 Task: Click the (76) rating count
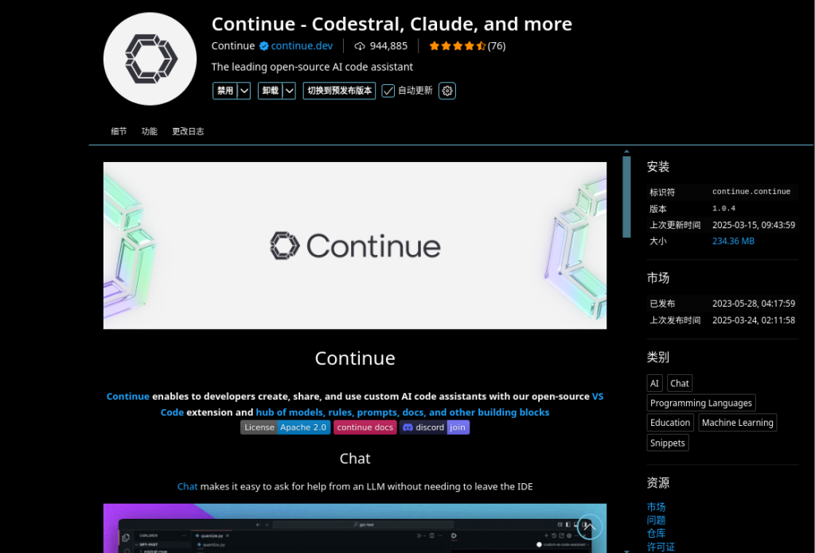click(x=497, y=46)
